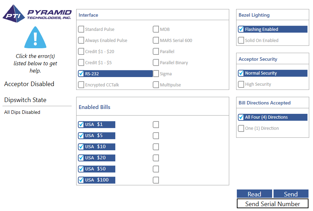Enable the Encrypted CCTalk interface
The height and width of the screenshot is (211, 313).
pyautogui.click(x=81, y=85)
